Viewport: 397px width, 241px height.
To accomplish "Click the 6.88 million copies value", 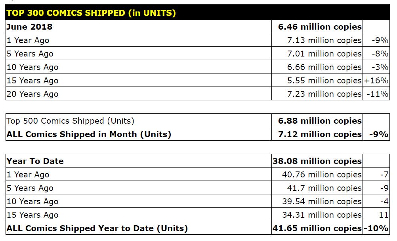I will [x=319, y=121].
